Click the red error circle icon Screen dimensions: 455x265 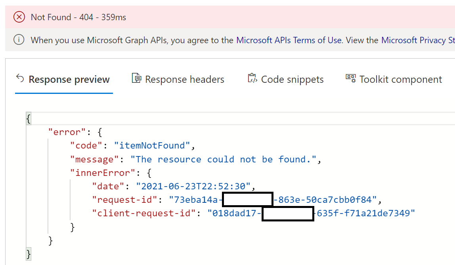click(x=19, y=17)
